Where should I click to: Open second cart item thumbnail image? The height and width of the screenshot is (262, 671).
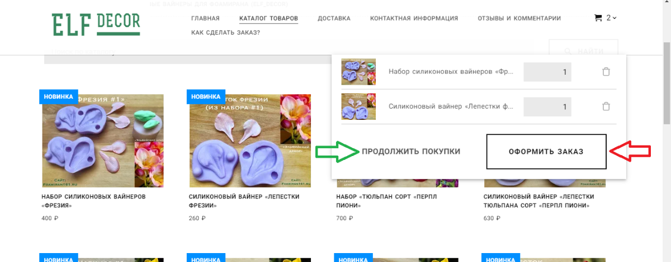[358, 106]
